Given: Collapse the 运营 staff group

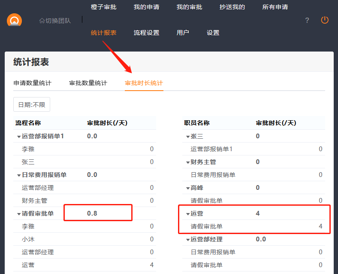Looking at the screenshot, I should point(188,214).
